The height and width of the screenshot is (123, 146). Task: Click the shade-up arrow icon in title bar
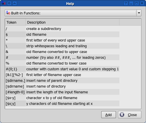(x=15, y=3)
